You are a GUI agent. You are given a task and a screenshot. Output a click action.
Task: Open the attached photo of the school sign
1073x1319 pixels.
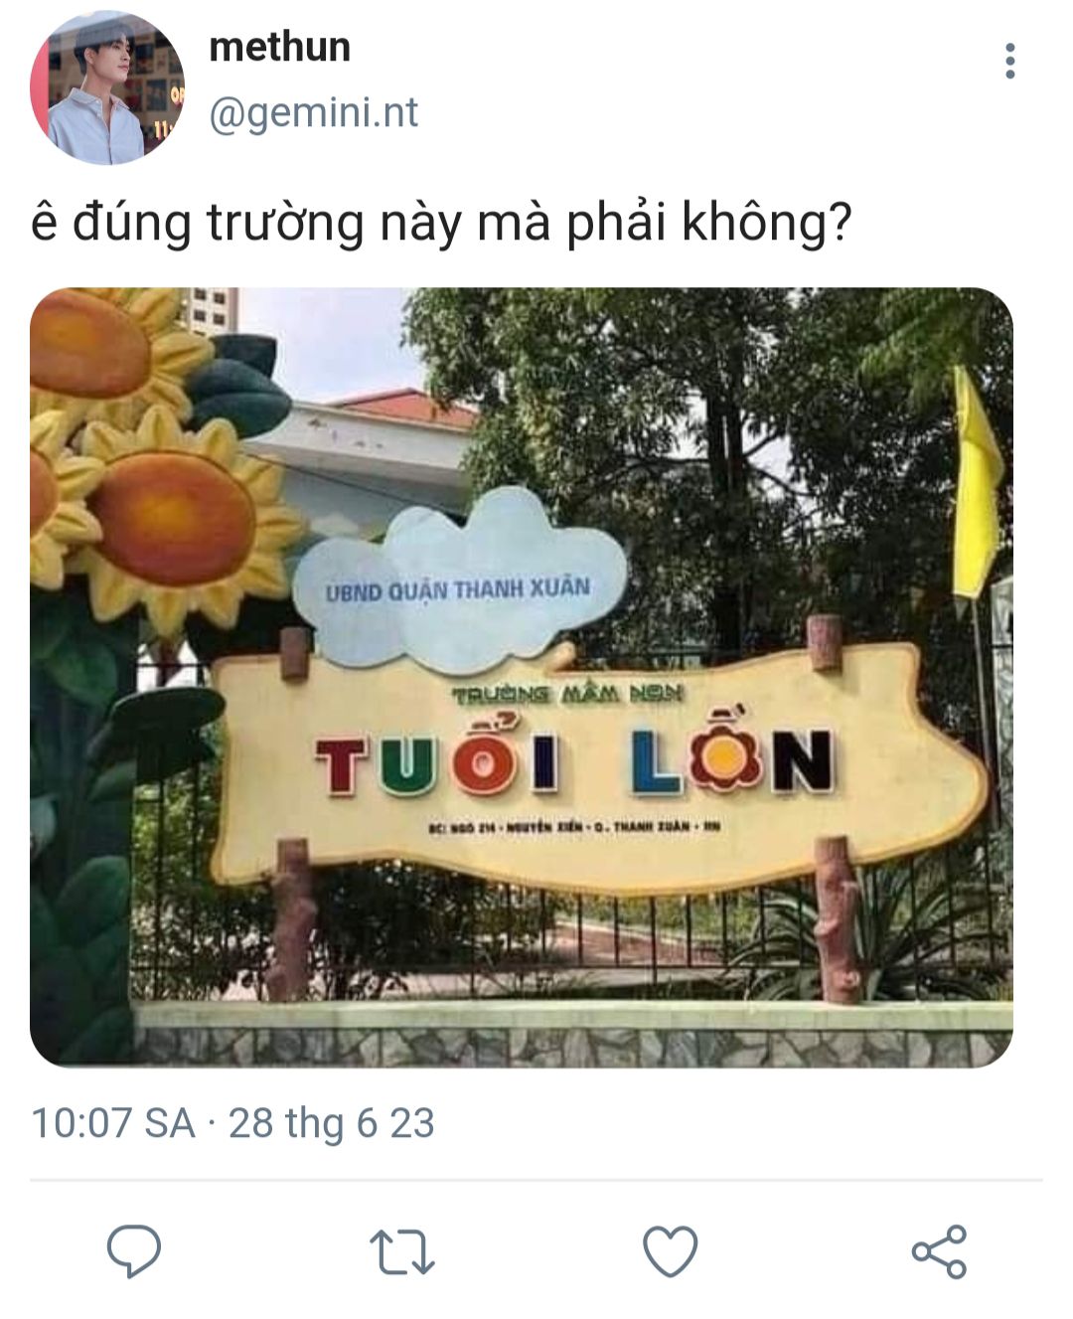[x=522, y=677]
